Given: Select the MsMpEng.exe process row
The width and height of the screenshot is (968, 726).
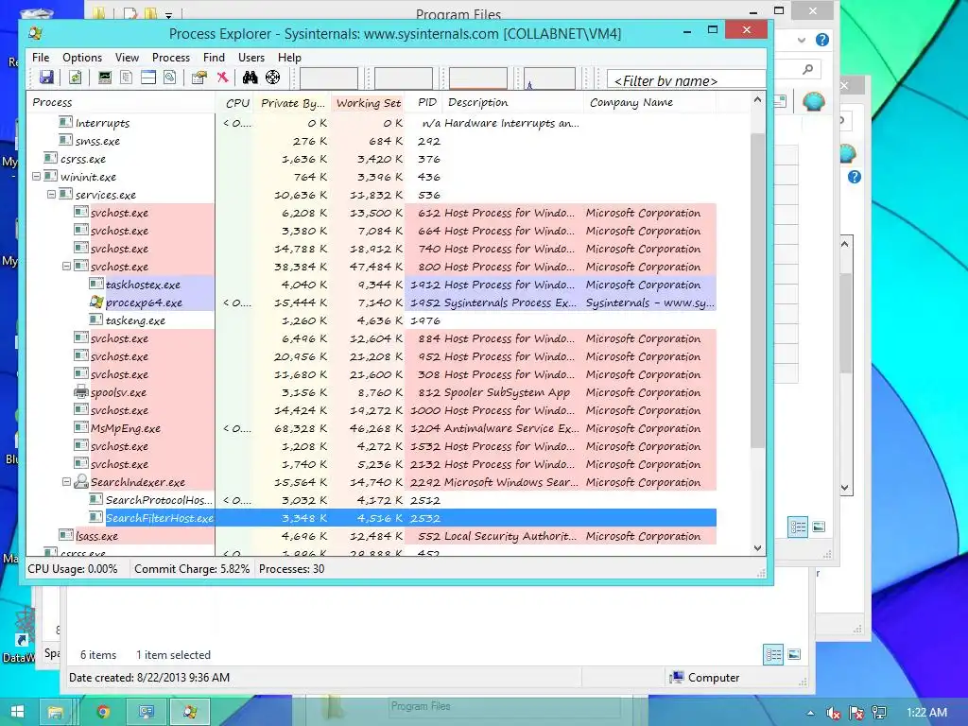Looking at the screenshot, I should tap(372, 428).
